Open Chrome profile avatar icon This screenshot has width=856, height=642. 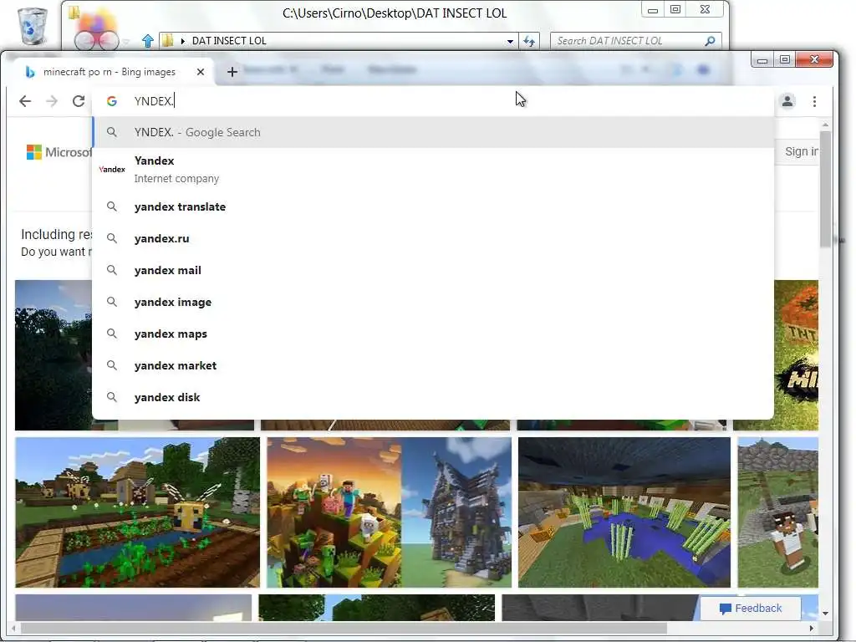787,101
